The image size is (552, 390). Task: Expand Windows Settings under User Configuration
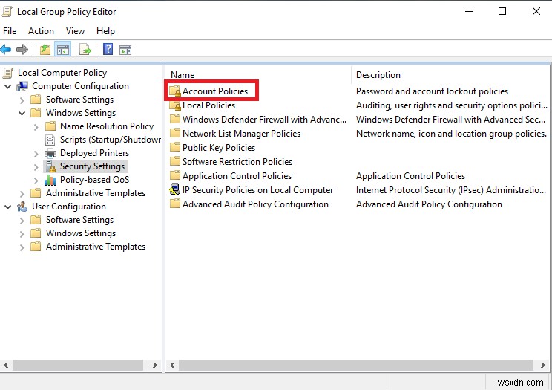coord(22,234)
